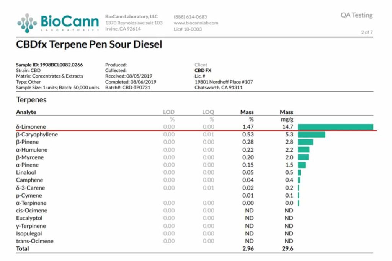Click the Strain: CBD line
The height and width of the screenshot is (261, 392).
[x=28, y=70]
